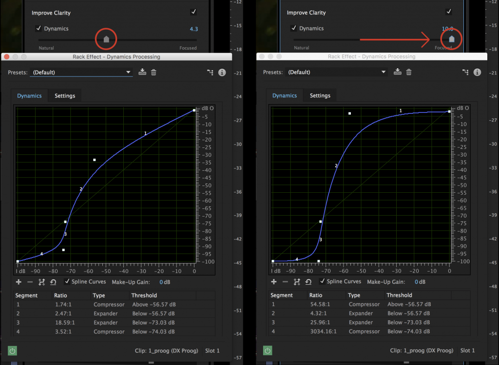Select the Dynamics tab in the right window
499x365 pixels.
point(285,95)
